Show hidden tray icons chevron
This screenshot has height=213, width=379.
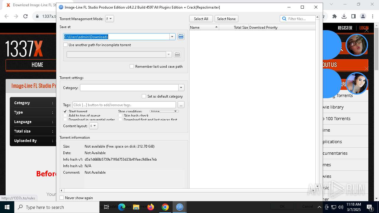coord(319,207)
